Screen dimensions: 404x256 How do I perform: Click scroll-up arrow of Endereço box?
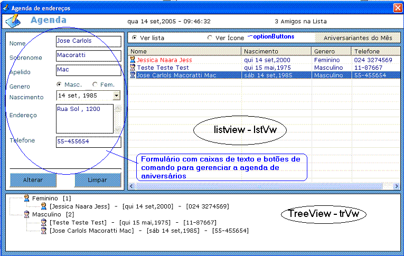[x=118, y=108]
